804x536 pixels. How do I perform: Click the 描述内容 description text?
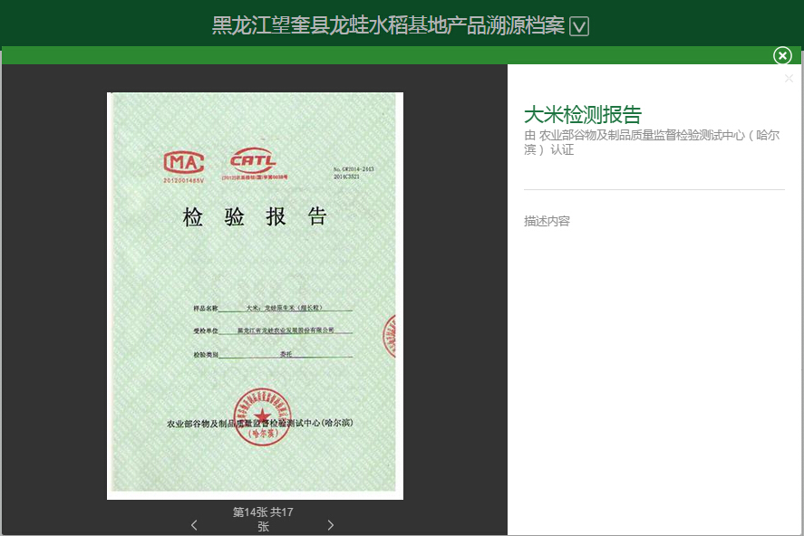click(x=547, y=221)
